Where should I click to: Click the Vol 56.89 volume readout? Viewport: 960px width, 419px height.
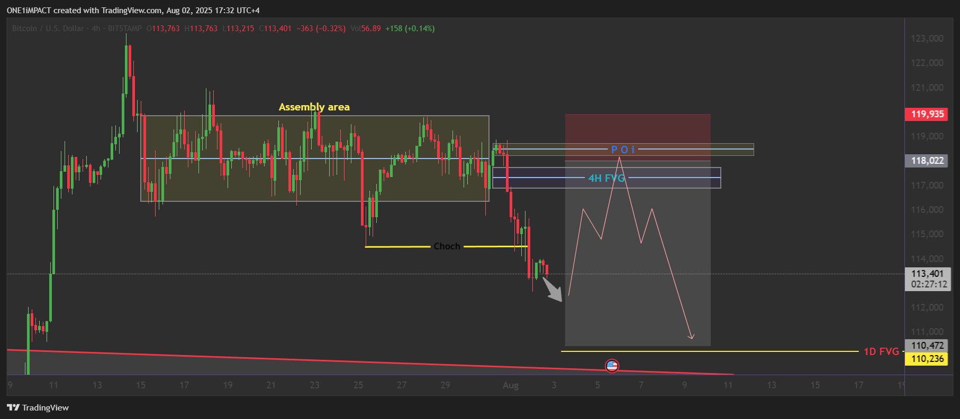(x=366, y=29)
